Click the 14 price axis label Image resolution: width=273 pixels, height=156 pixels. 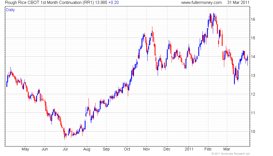coord(253,57)
